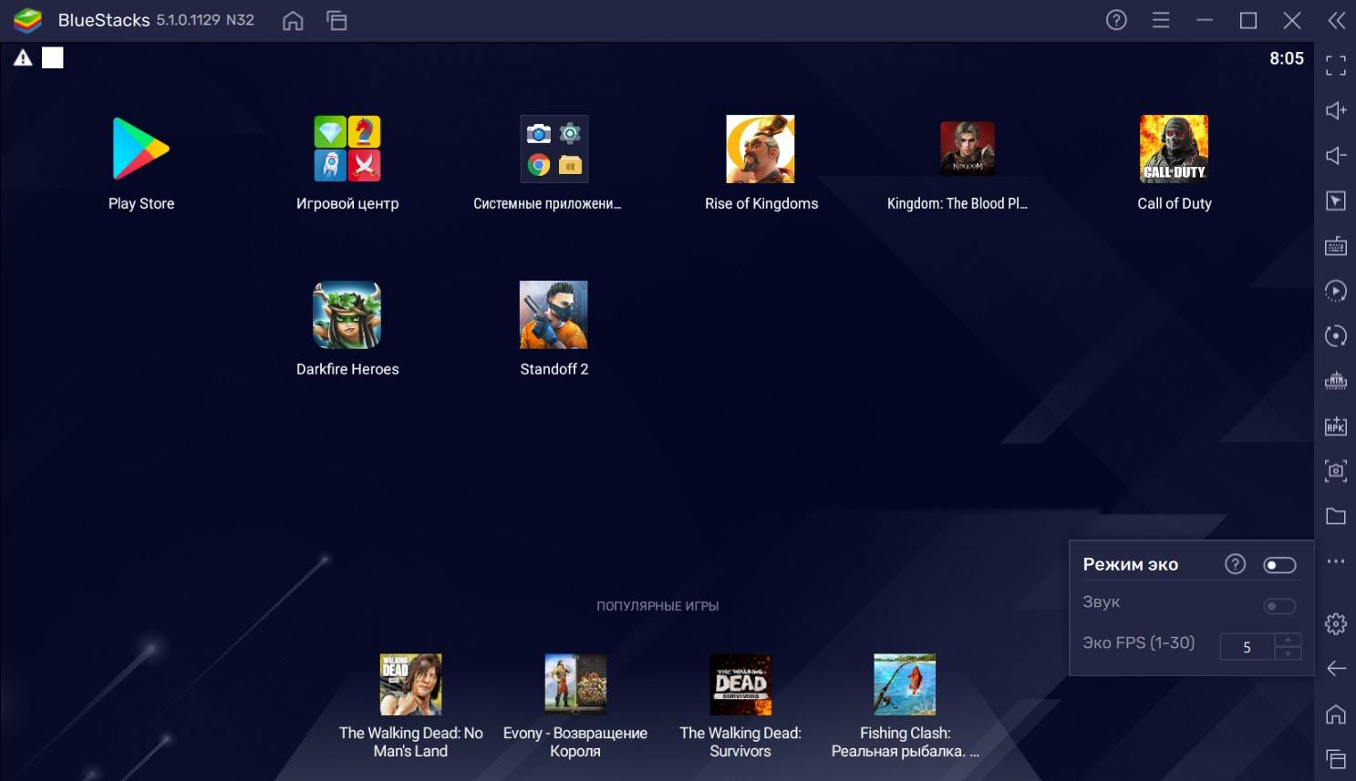This screenshot has height=781, width=1356.
Task: Toggle the Звук switch in eco panel
Action: [x=1279, y=606]
